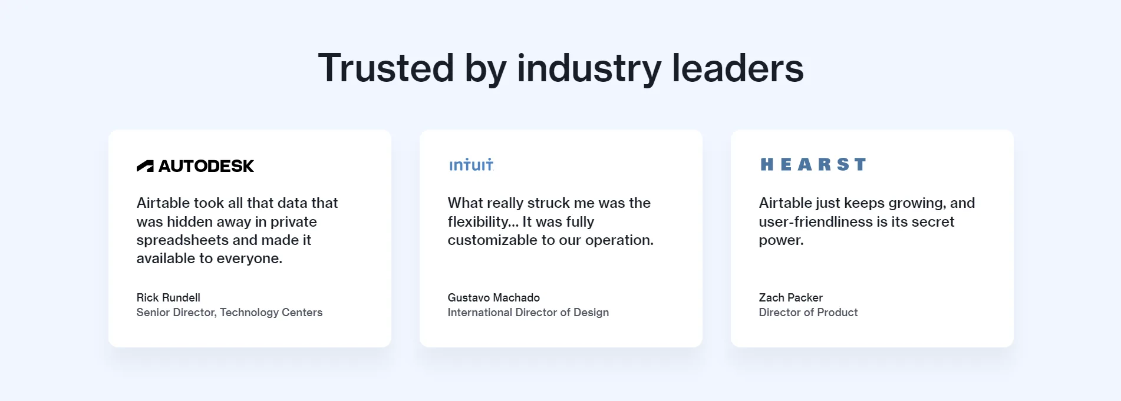Click the word 'Trusted' in heading

click(x=386, y=68)
